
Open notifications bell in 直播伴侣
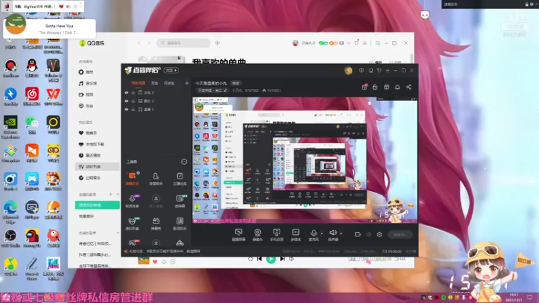(x=398, y=87)
